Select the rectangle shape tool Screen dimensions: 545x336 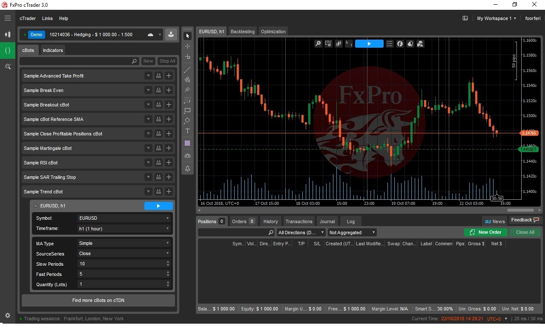(187, 110)
